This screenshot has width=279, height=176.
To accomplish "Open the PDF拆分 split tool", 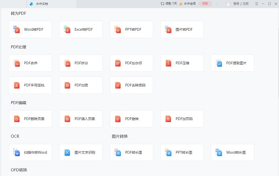I will (x=81, y=63).
